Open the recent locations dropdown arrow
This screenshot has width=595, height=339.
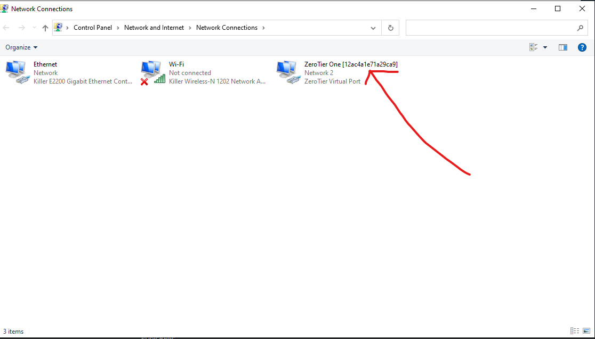34,28
